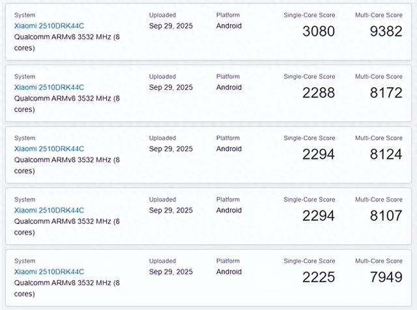Click the 2294 single-core score next to 8124
Viewport: 417px width, 310px height.
click(x=319, y=154)
